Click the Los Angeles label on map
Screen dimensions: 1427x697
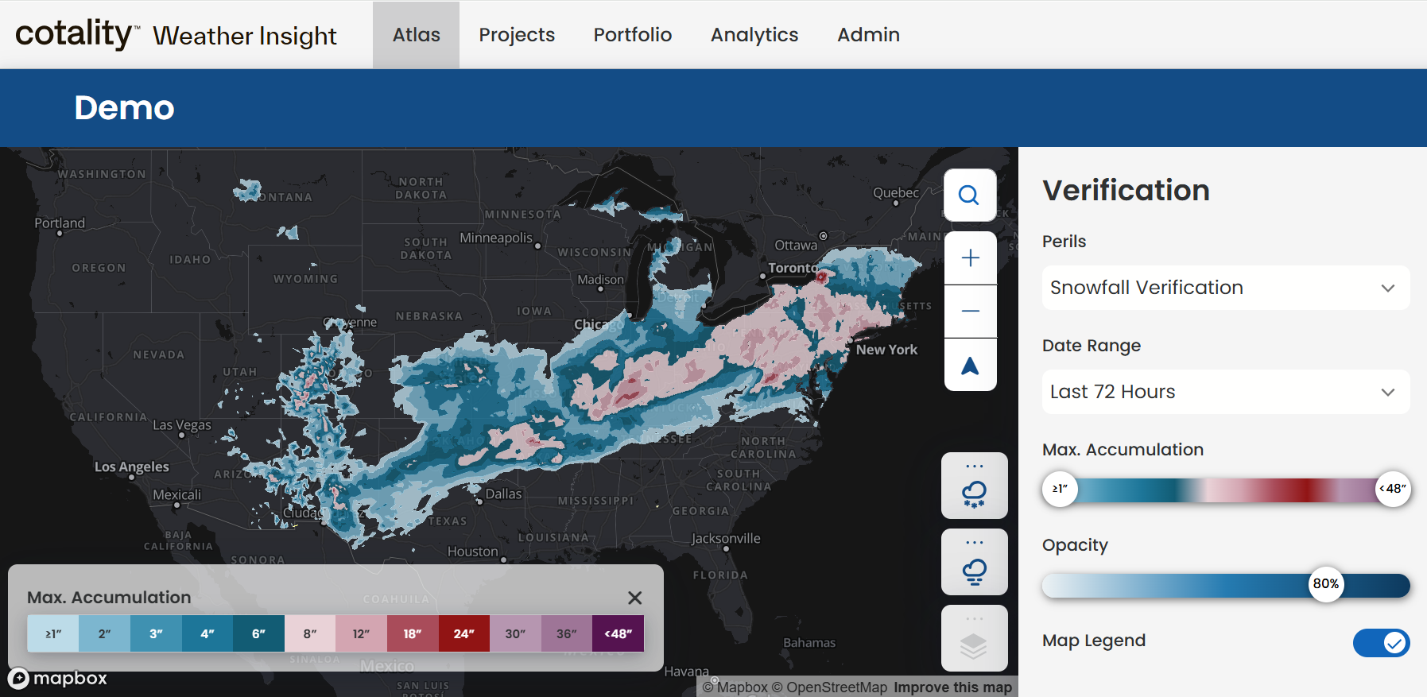click(x=132, y=467)
